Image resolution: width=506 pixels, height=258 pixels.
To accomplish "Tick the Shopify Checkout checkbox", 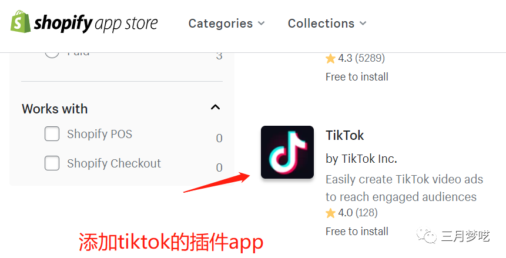I will coord(52,163).
